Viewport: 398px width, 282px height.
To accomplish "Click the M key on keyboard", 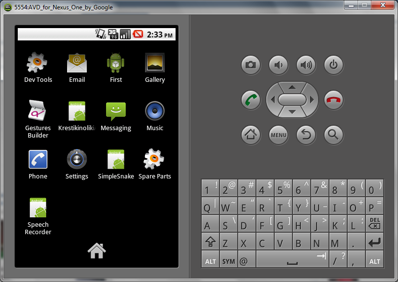I will [338, 242].
